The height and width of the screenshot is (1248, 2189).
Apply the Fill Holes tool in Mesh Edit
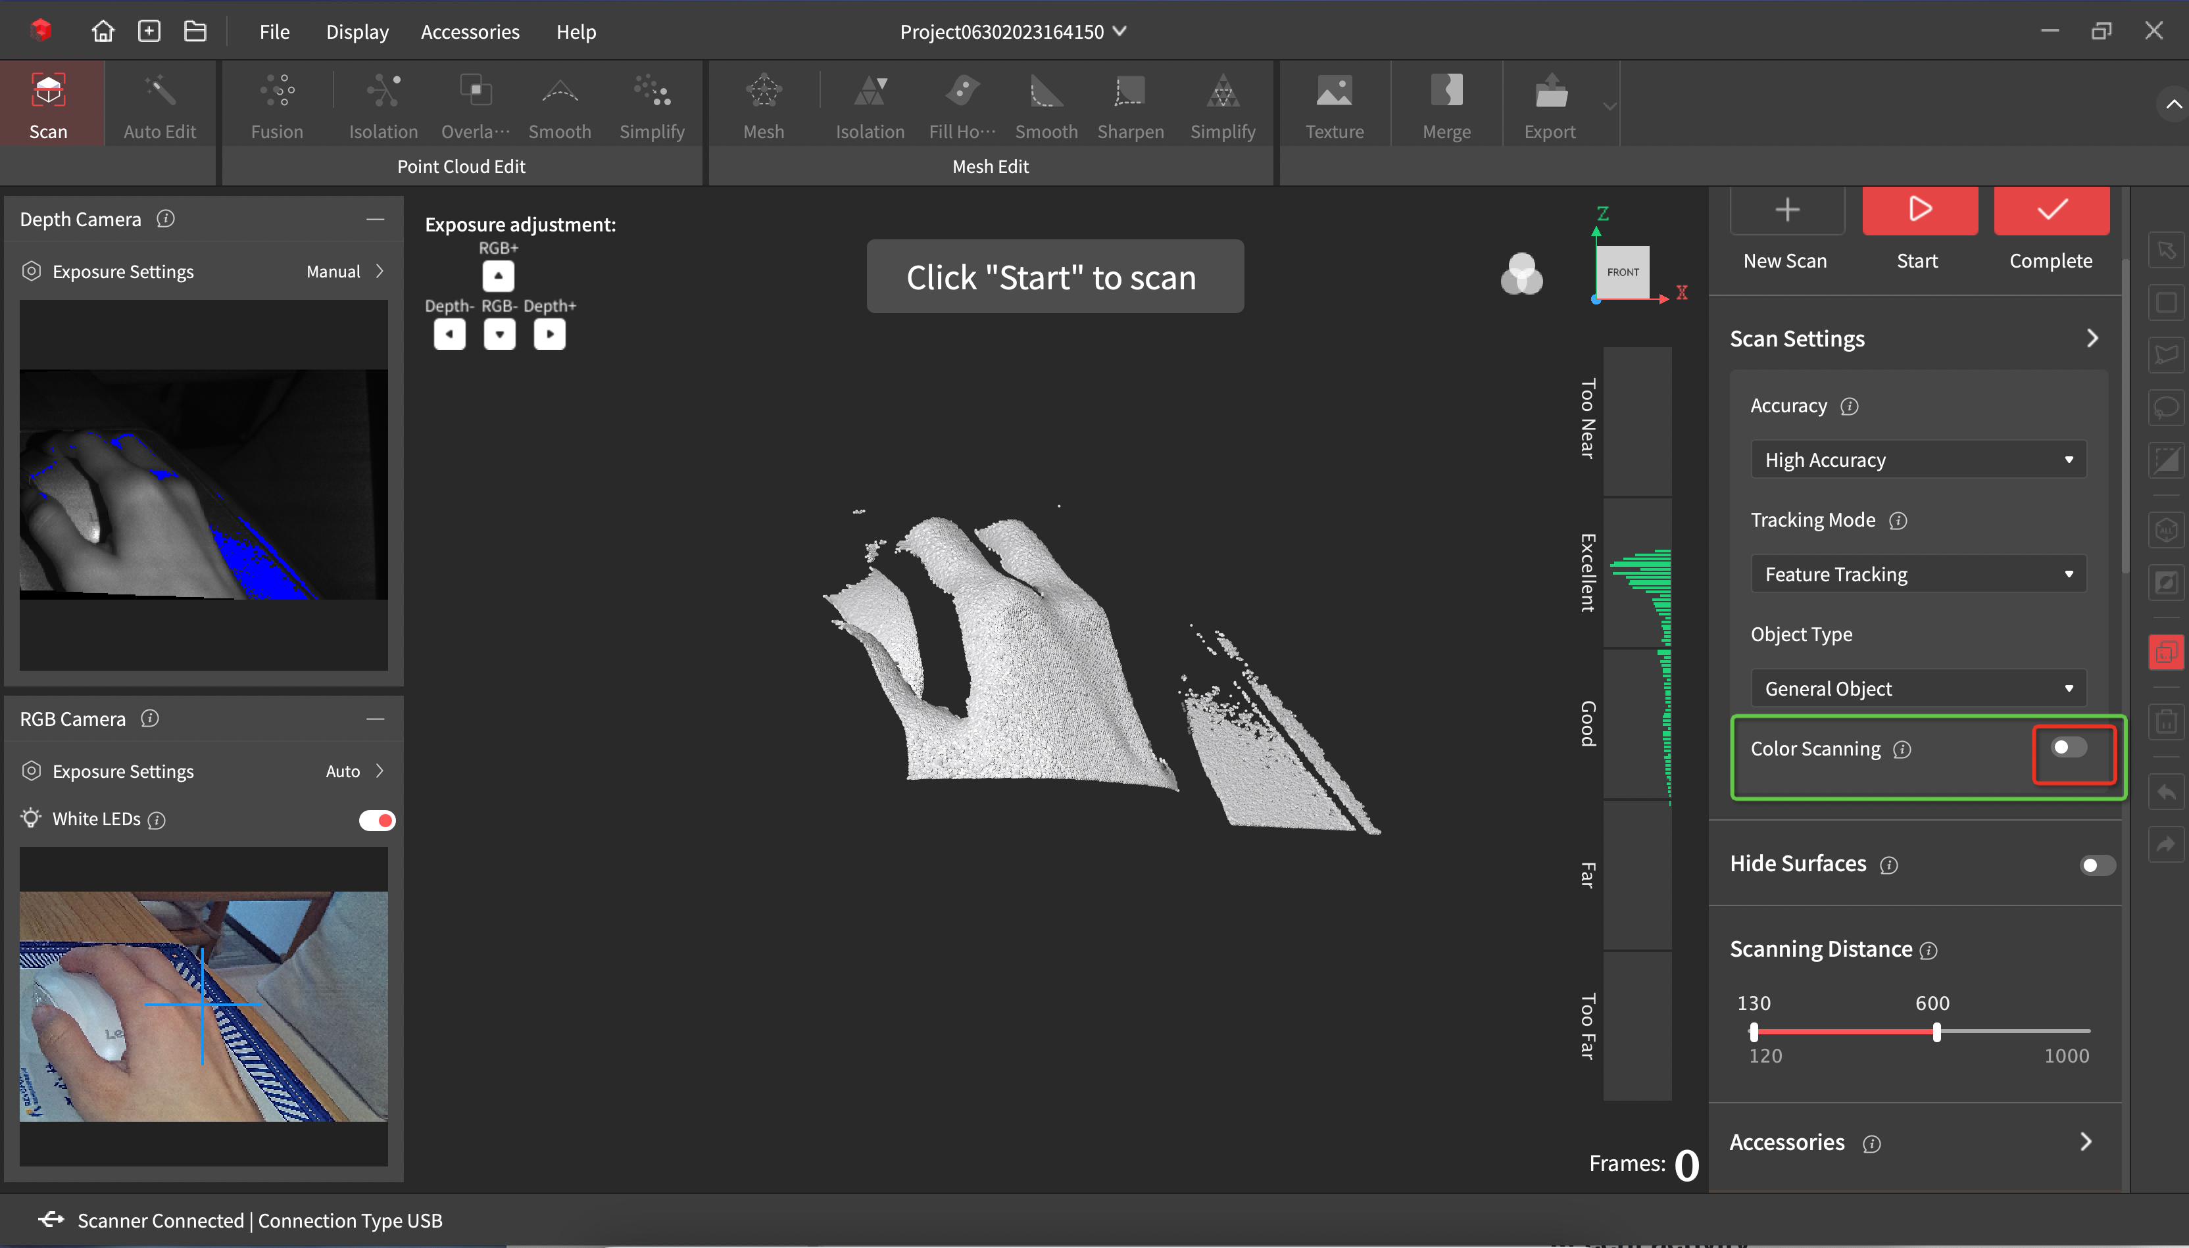(960, 103)
